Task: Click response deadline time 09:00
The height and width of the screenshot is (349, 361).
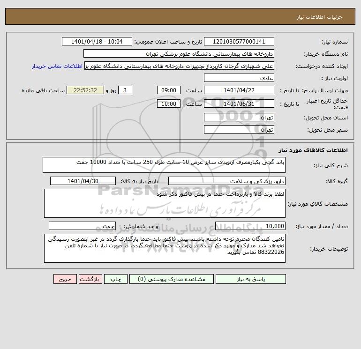Action: (x=169, y=90)
